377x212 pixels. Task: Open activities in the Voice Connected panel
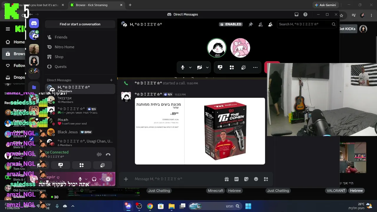click(82, 165)
